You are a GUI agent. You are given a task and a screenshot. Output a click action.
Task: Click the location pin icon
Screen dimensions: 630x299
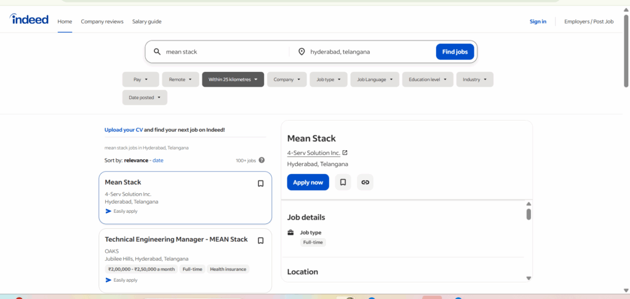(301, 52)
